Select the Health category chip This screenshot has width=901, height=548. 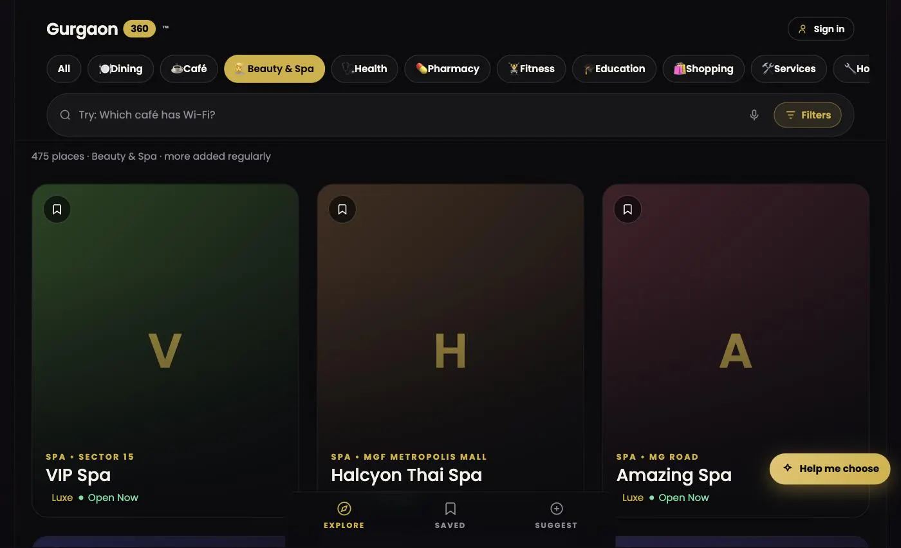(x=364, y=69)
